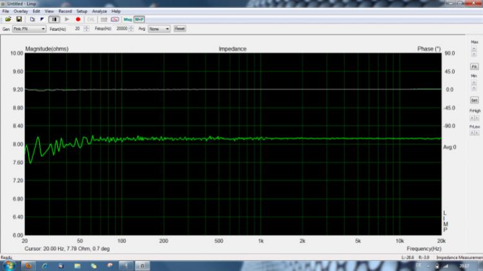This screenshot has width=483, height=271.
Task: Start recording with the red Record icon
Action: (78, 19)
